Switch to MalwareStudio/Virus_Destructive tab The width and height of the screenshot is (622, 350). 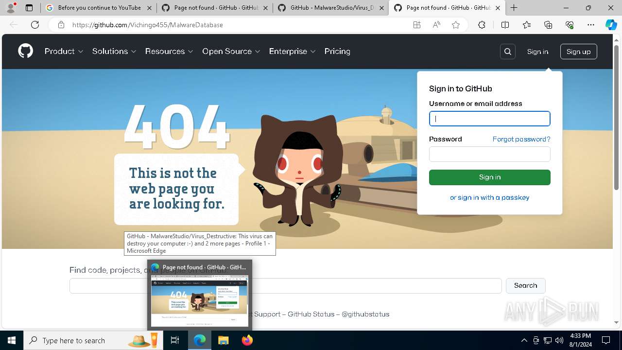331,8
